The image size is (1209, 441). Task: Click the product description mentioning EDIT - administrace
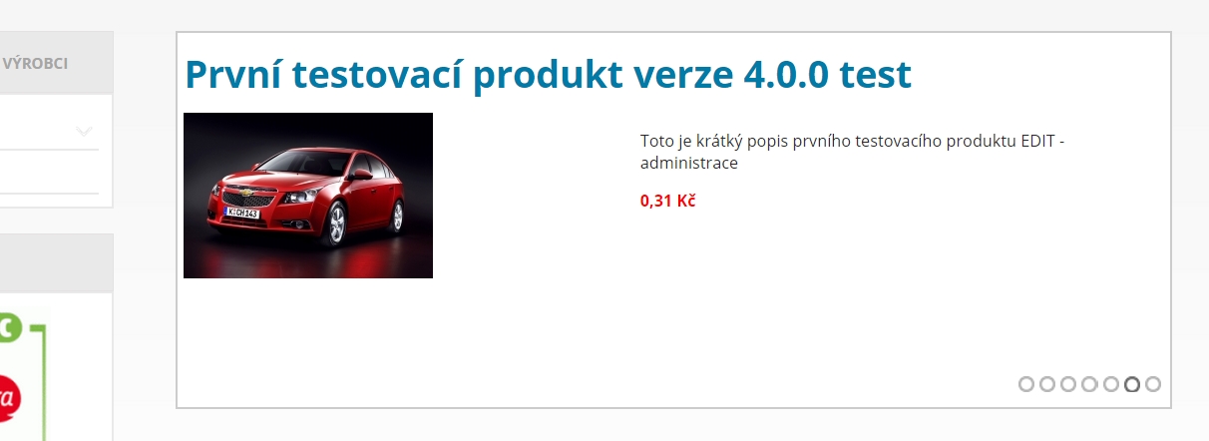853,153
